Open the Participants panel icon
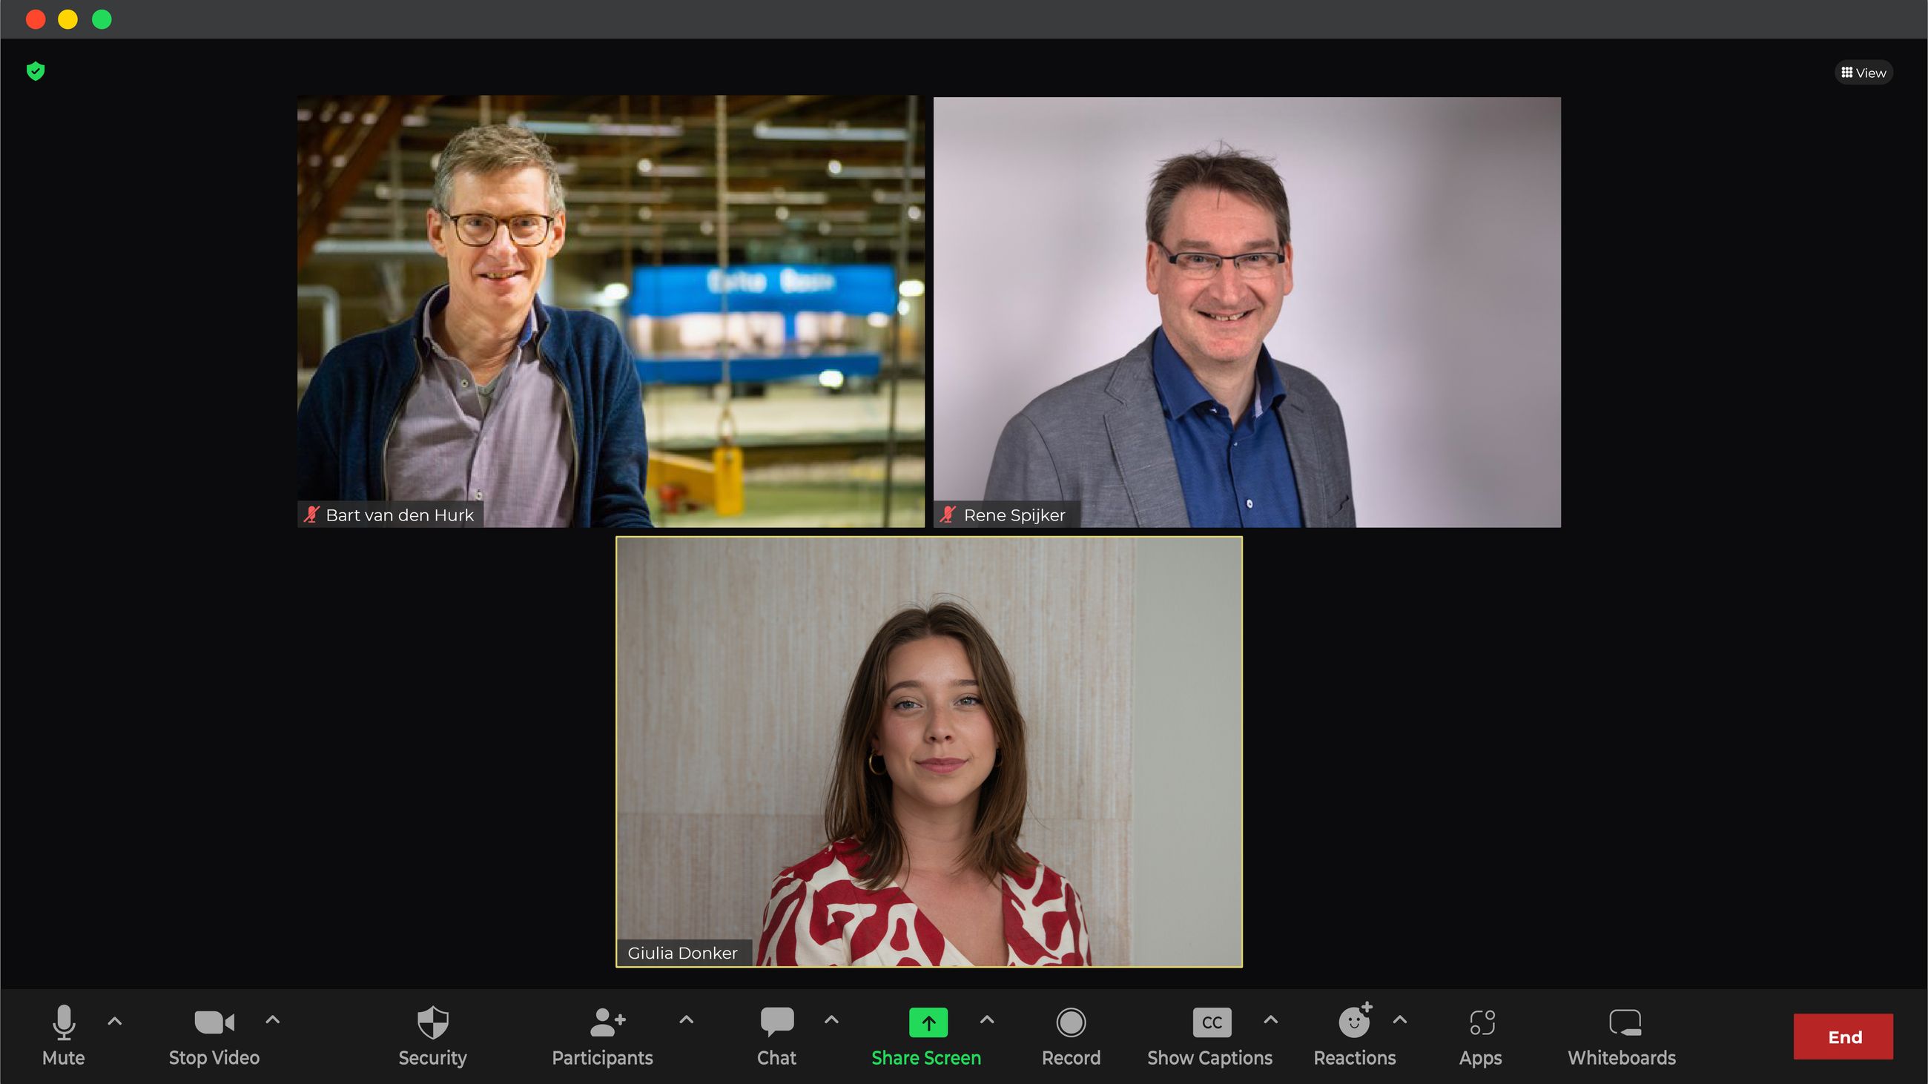This screenshot has width=1928, height=1084. pyautogui.click(x=607, y=1022)
